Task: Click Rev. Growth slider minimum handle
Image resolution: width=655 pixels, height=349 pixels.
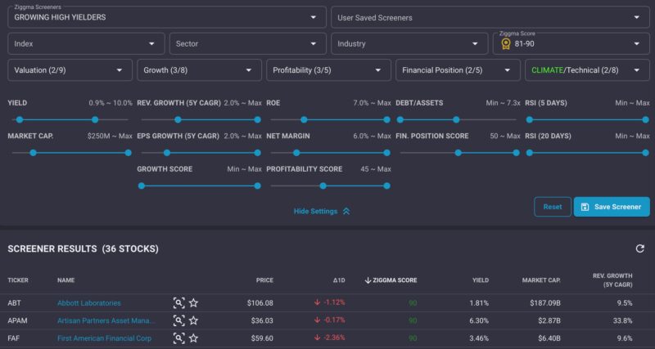Action: point(178,119)
